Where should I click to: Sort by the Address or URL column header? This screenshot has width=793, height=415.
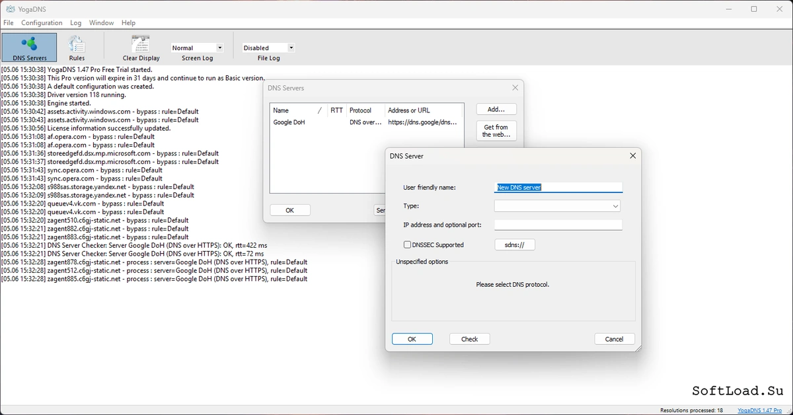(x=424, y=110)
